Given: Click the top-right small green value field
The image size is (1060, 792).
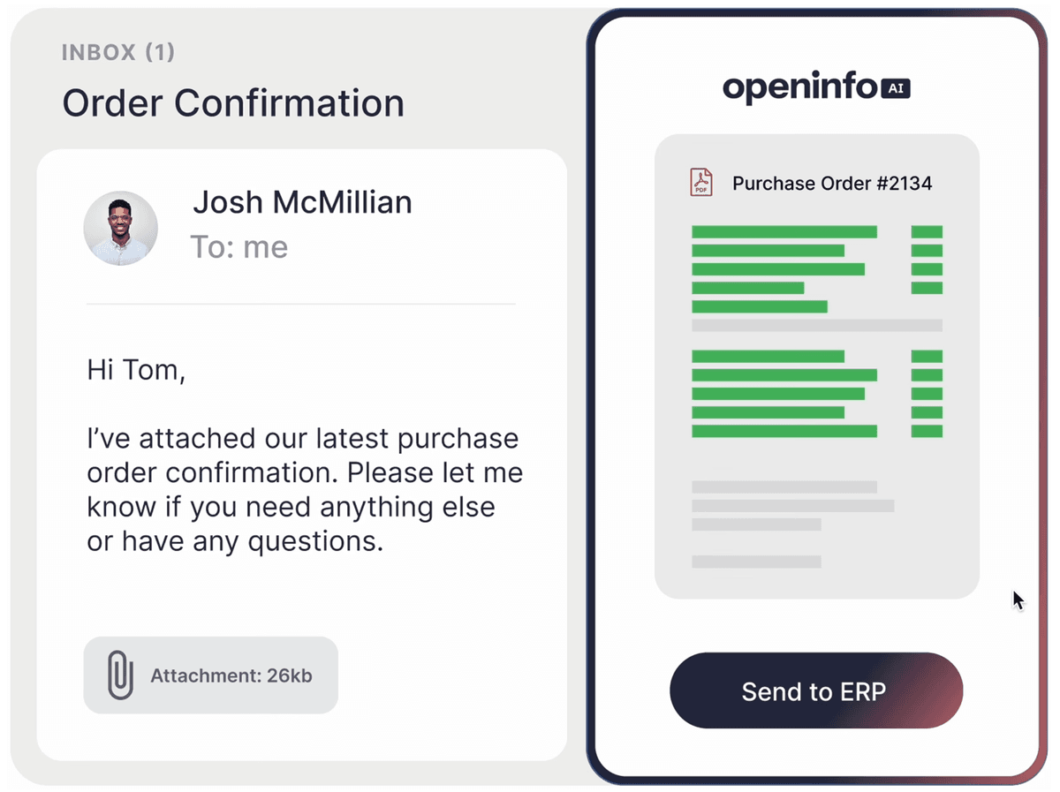Looking at the screenshot, I should (x=927, y=232).
